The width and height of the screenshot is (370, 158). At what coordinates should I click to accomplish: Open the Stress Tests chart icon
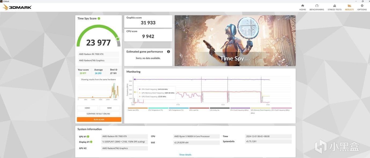(x=334, y=6)
